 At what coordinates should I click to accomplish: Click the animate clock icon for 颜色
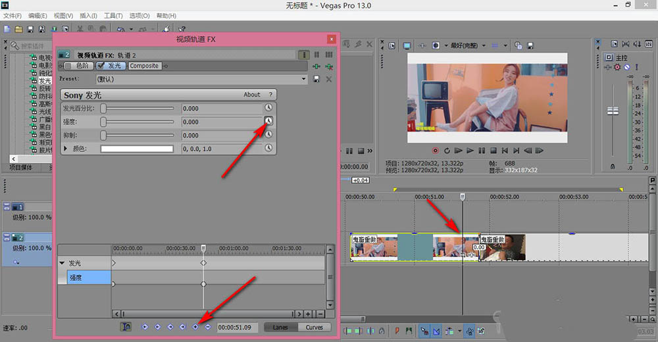pyautogui.click(x=268, y=148)
